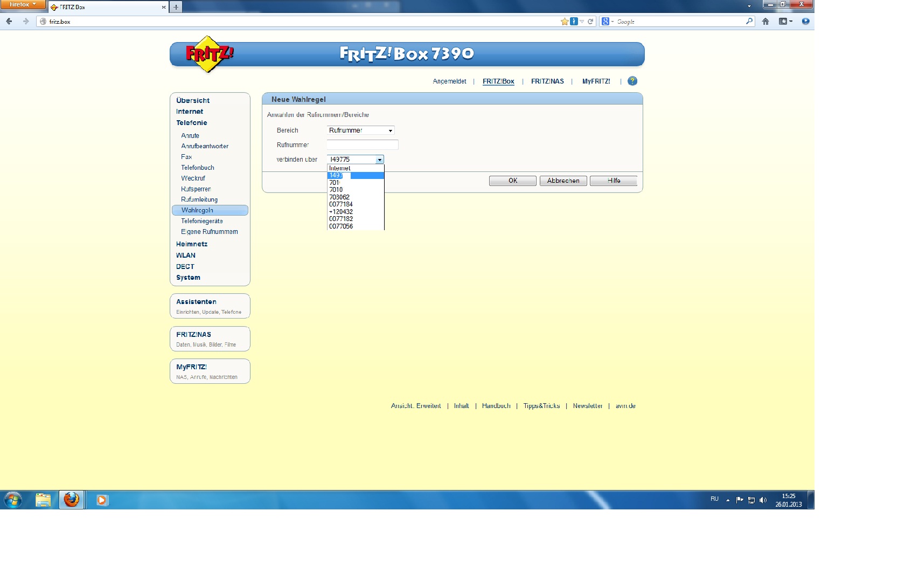The height and width of the screenshot is (566, 905).
Task: Open media player taskbar icon
Action: (x=102, y=500)
